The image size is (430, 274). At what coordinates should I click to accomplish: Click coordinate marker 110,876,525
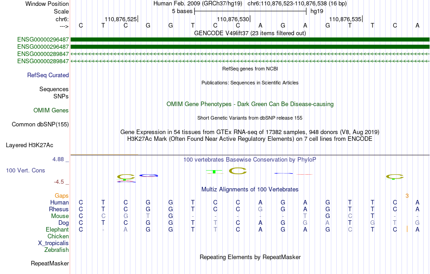(x=120, y=19)
